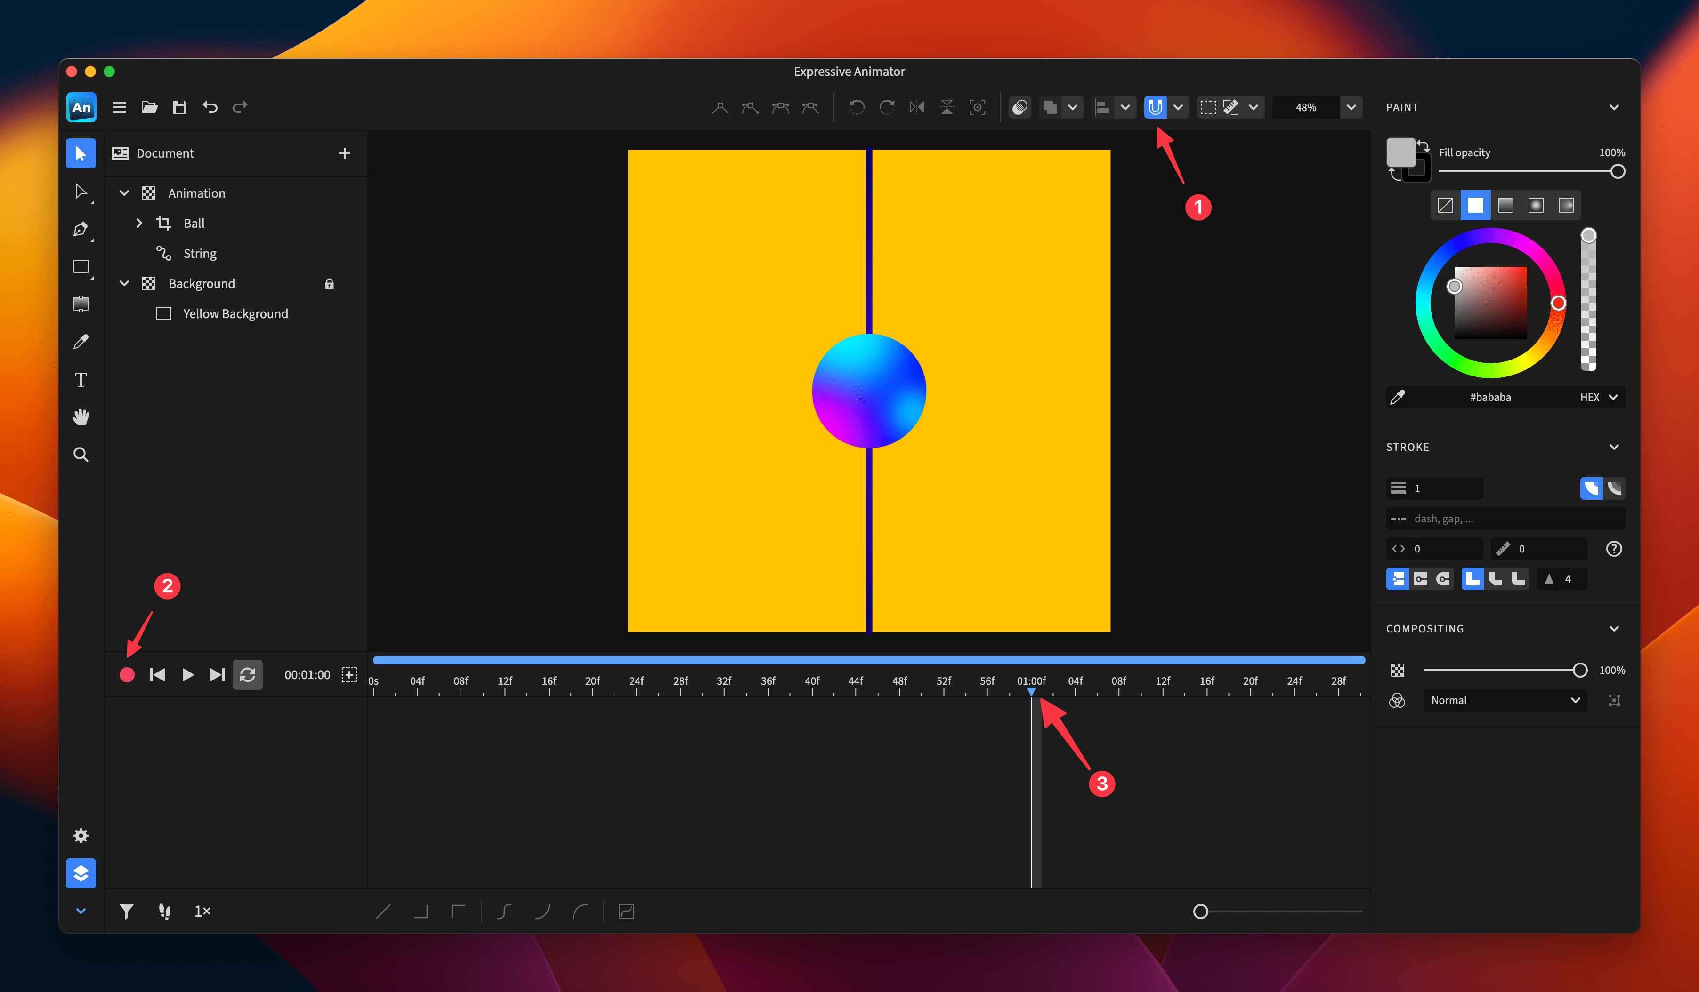
Task: Unlock the Background layer
Action: (330, 283)
